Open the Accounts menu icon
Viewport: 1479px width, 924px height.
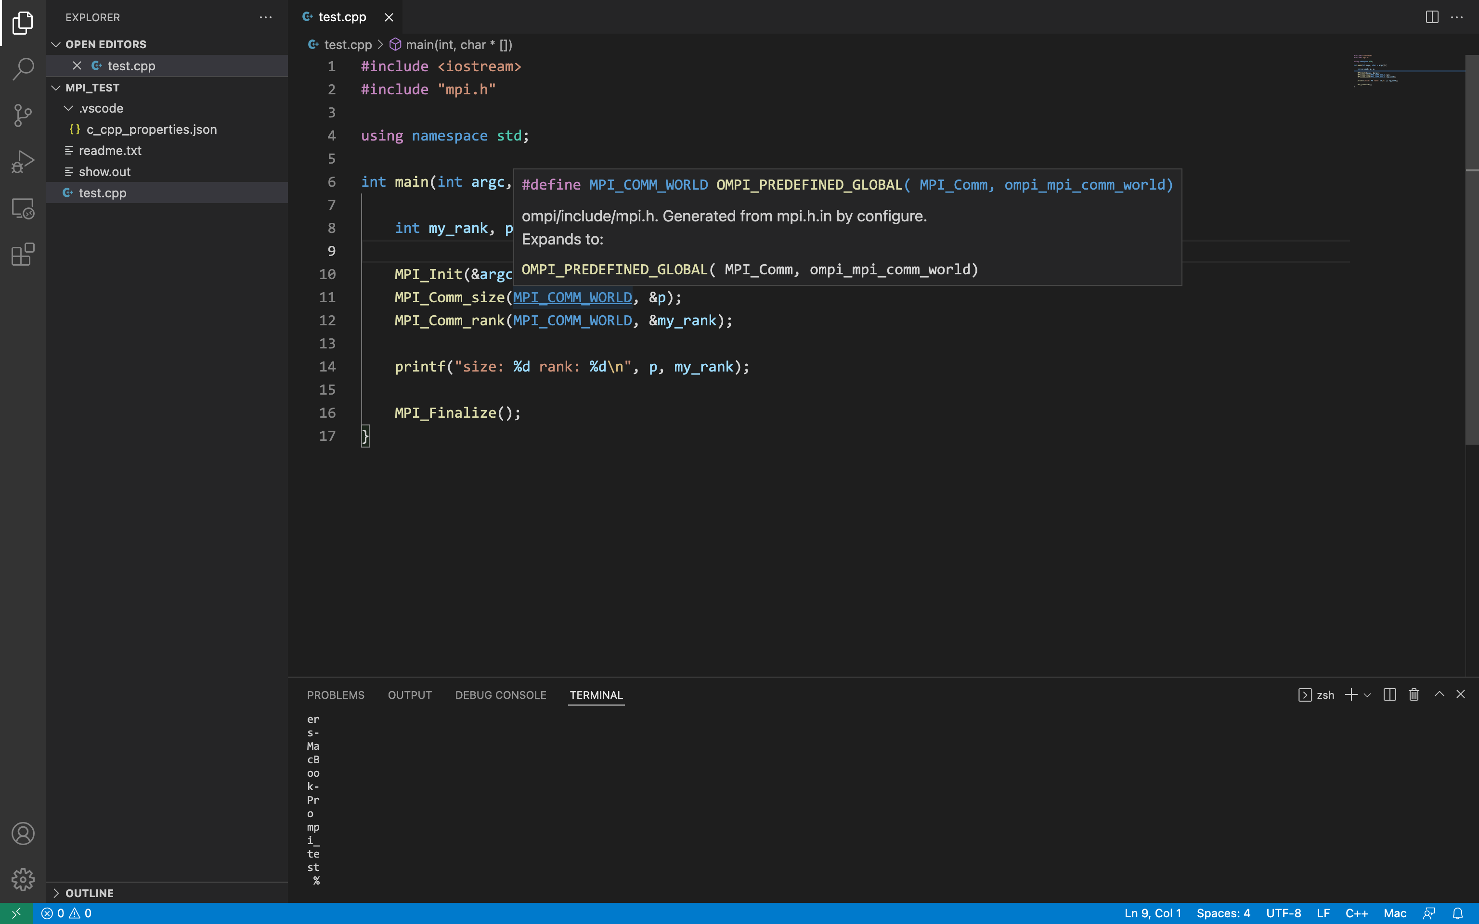[x=23, y=834]
